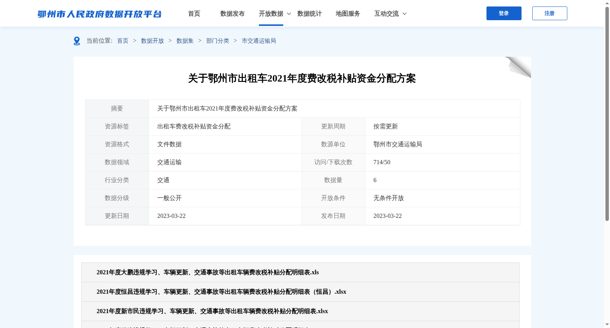The image size is (610, 328).
Task: Click the vertical scrollbar thumb
Action: pyautogui.click(x=607, y=114)
